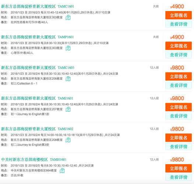Image resolution: width=194 pixels, height=184 pixels.
Task: Sign up via 立即报名 for TAMC1603
Action: pos(179,77)
